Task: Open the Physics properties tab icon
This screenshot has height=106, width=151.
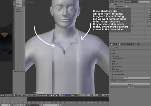Action: click(x=139, y=44)
